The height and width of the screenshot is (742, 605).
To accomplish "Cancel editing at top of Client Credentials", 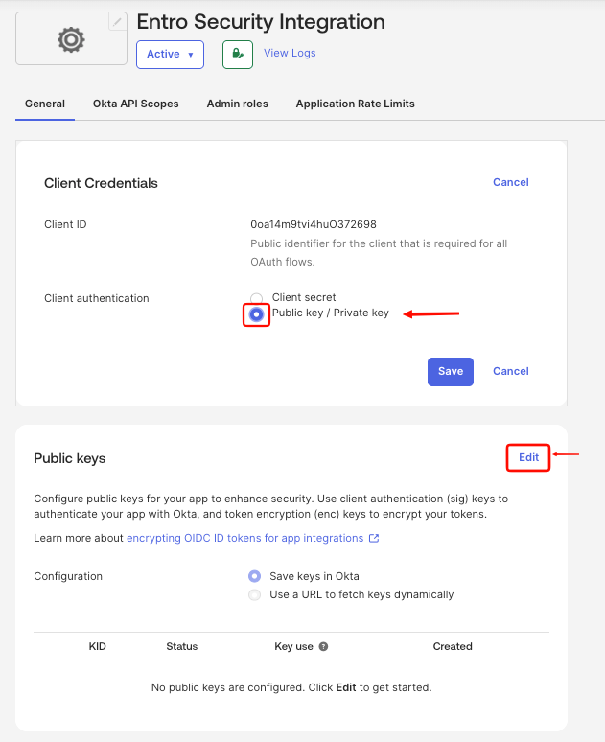I will (x=511, y=182).
